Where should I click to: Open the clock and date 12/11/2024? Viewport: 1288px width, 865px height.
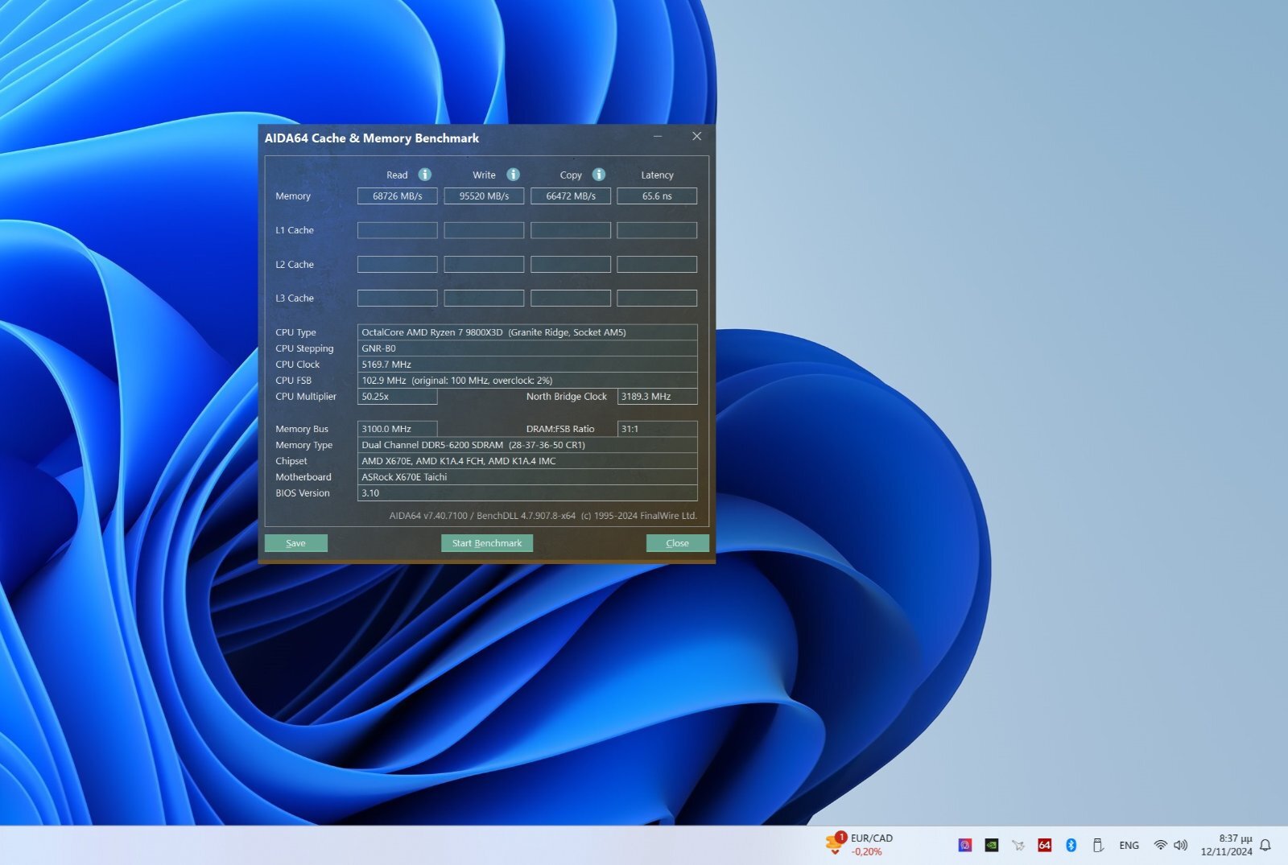tap(1226, 845)
